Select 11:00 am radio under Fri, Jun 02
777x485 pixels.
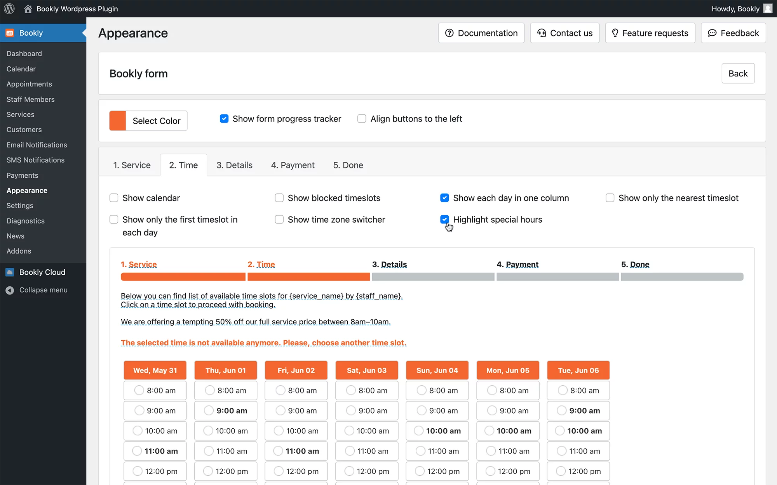(278, 450)
